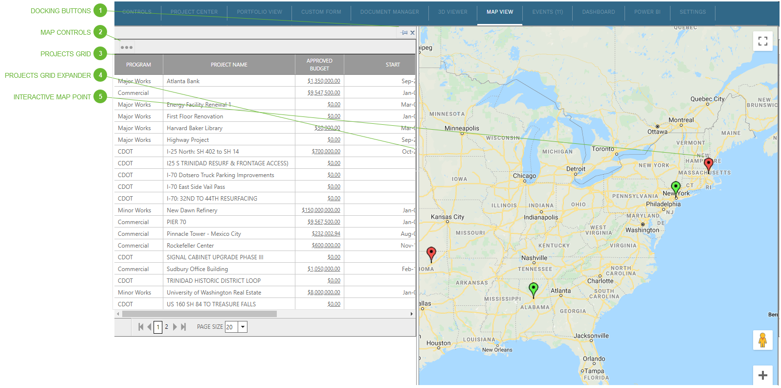Image resolution: width=781 pixels, height=388 pixels.
Task: Select the Street View pegman icon
Action: [762, 340]
